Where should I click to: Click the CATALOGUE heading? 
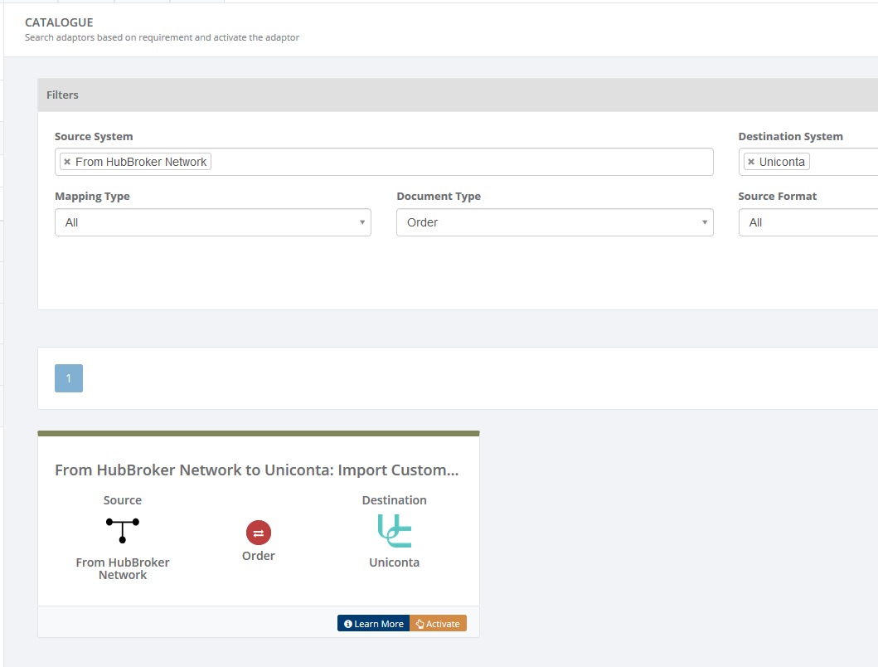tap(59, 22)
